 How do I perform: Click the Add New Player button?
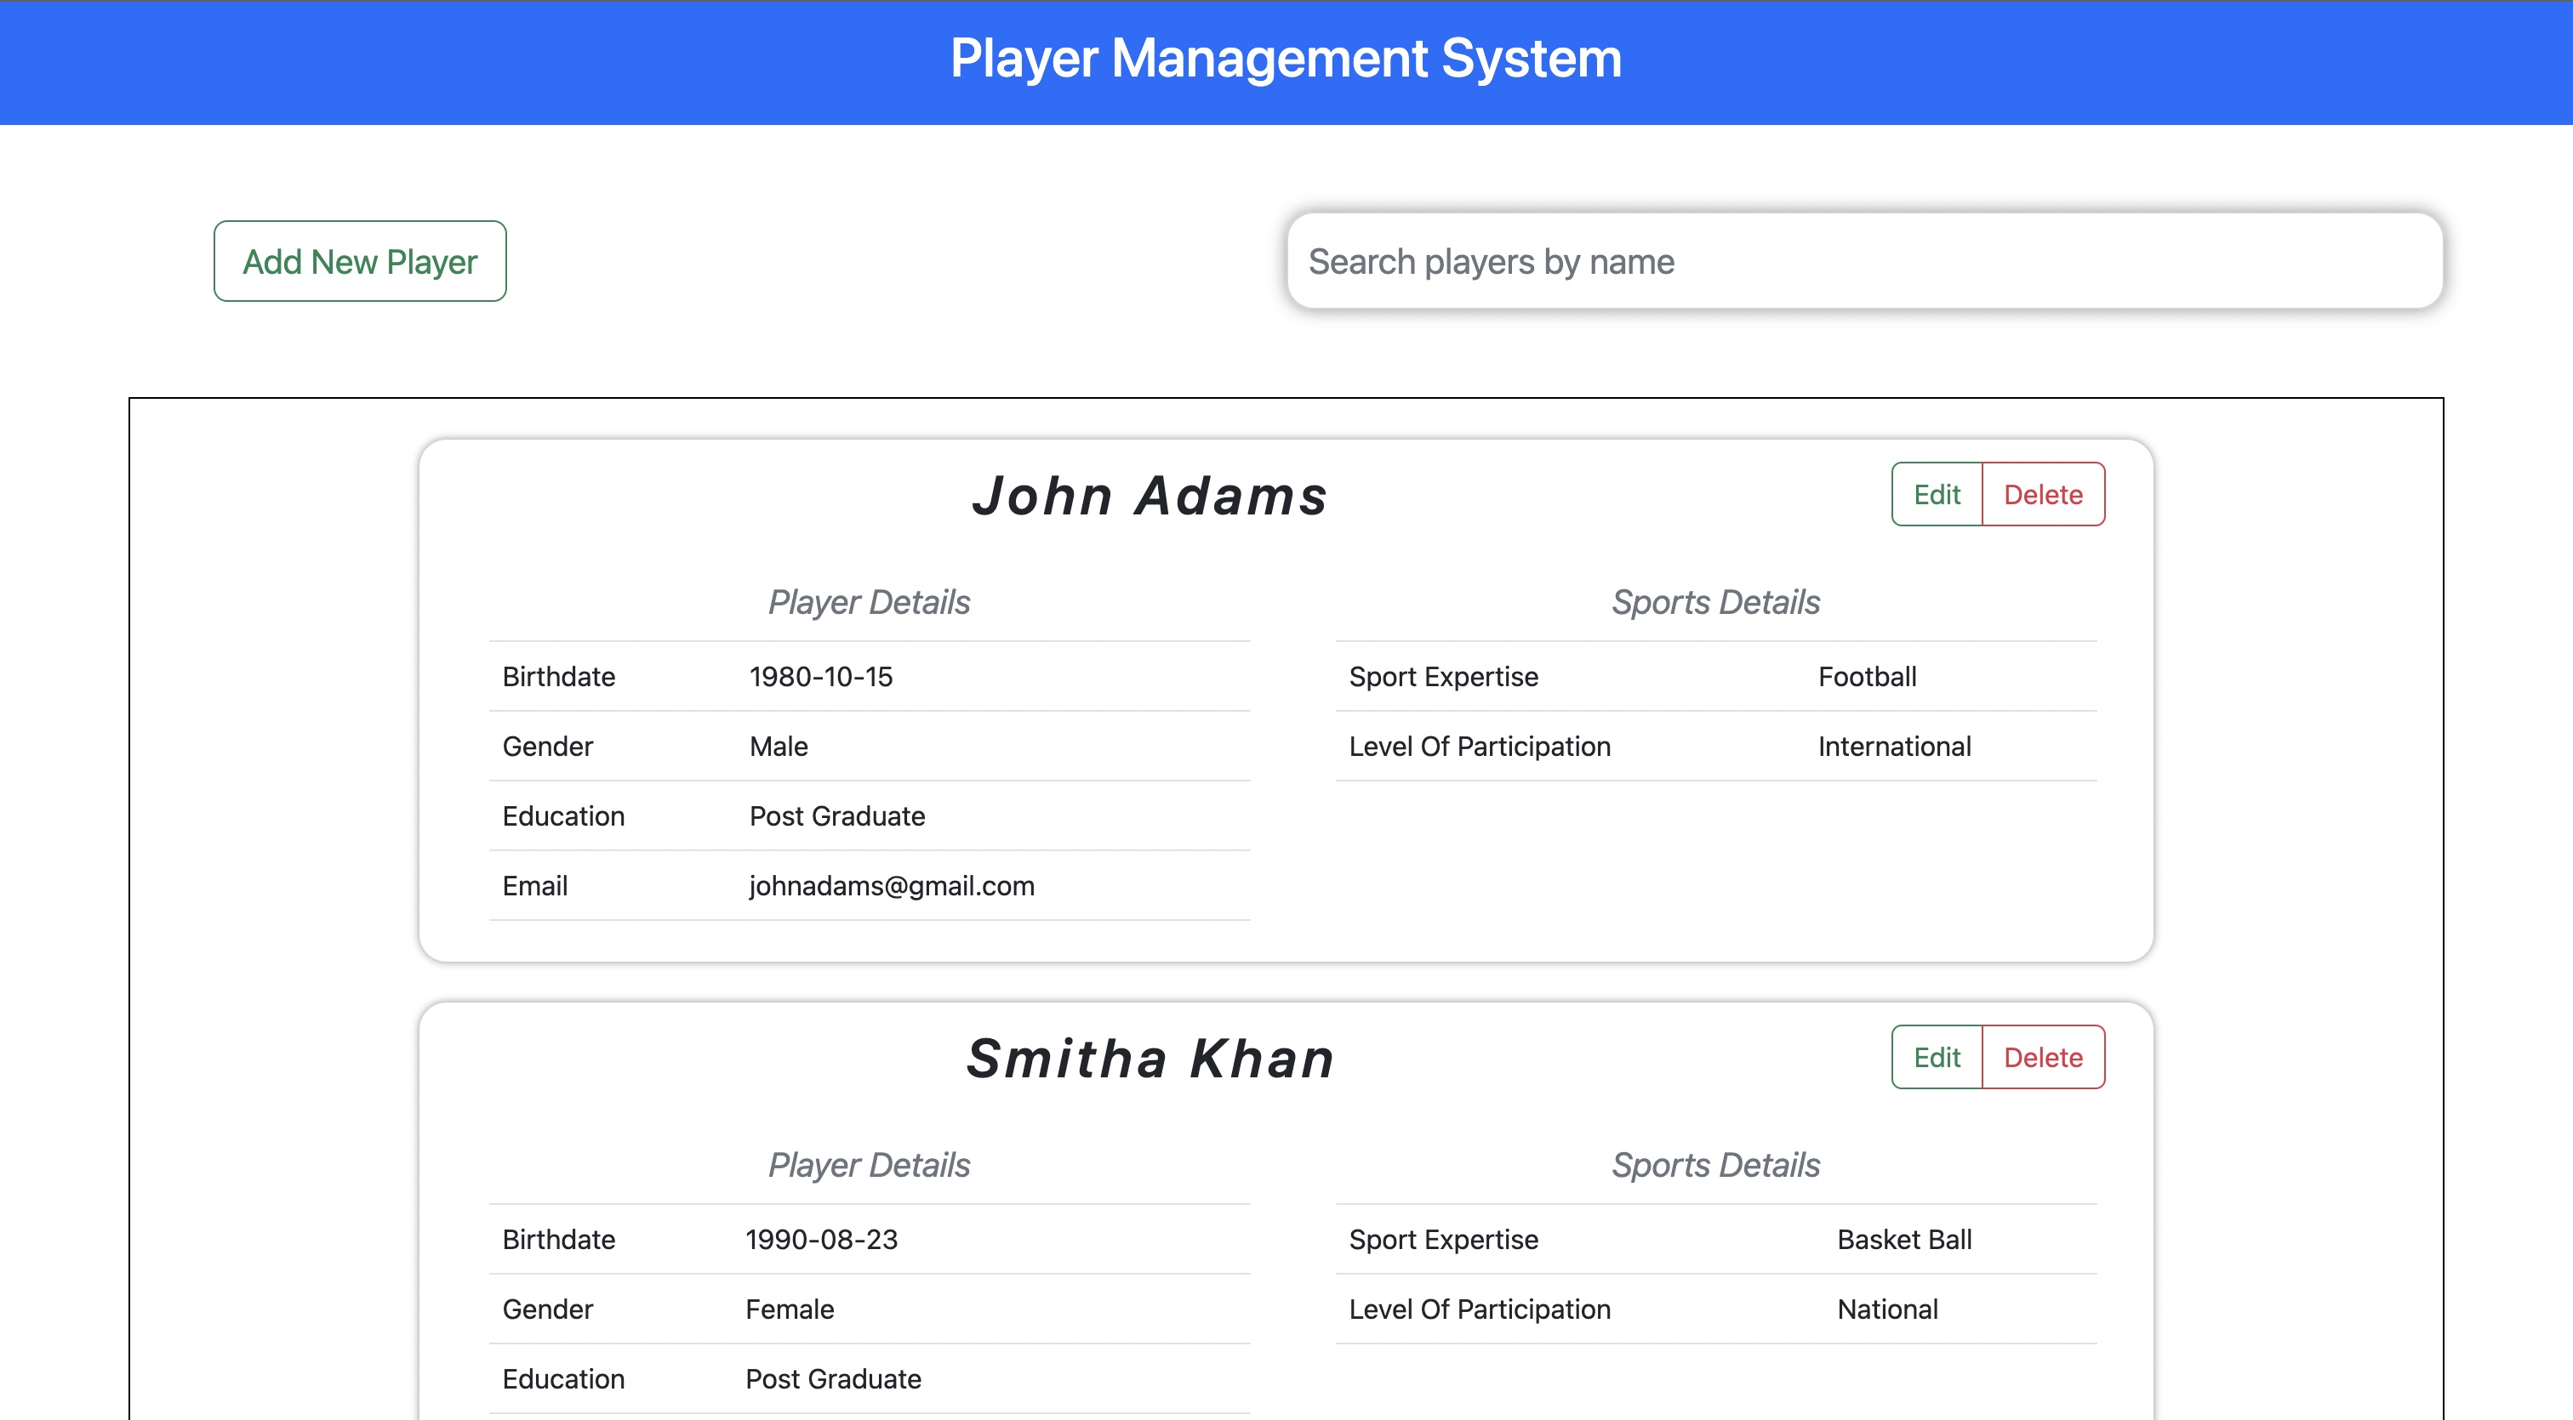tap(360, 260)
